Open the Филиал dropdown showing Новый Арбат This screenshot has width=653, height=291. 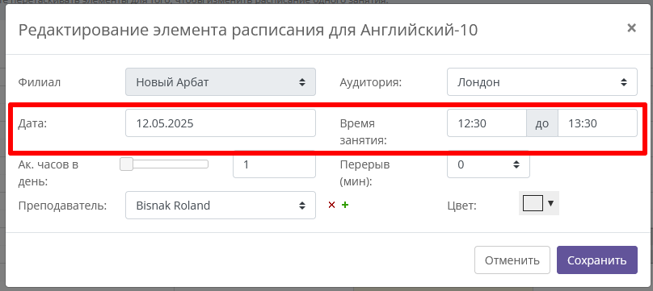pos(221,81)
